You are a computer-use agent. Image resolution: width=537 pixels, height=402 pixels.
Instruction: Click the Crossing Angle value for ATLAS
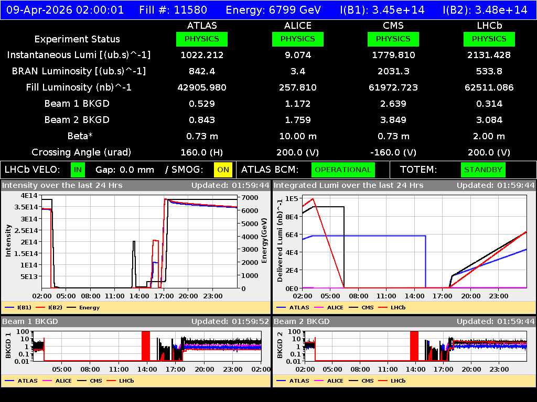pyautogui.click(x=202, y=152)
